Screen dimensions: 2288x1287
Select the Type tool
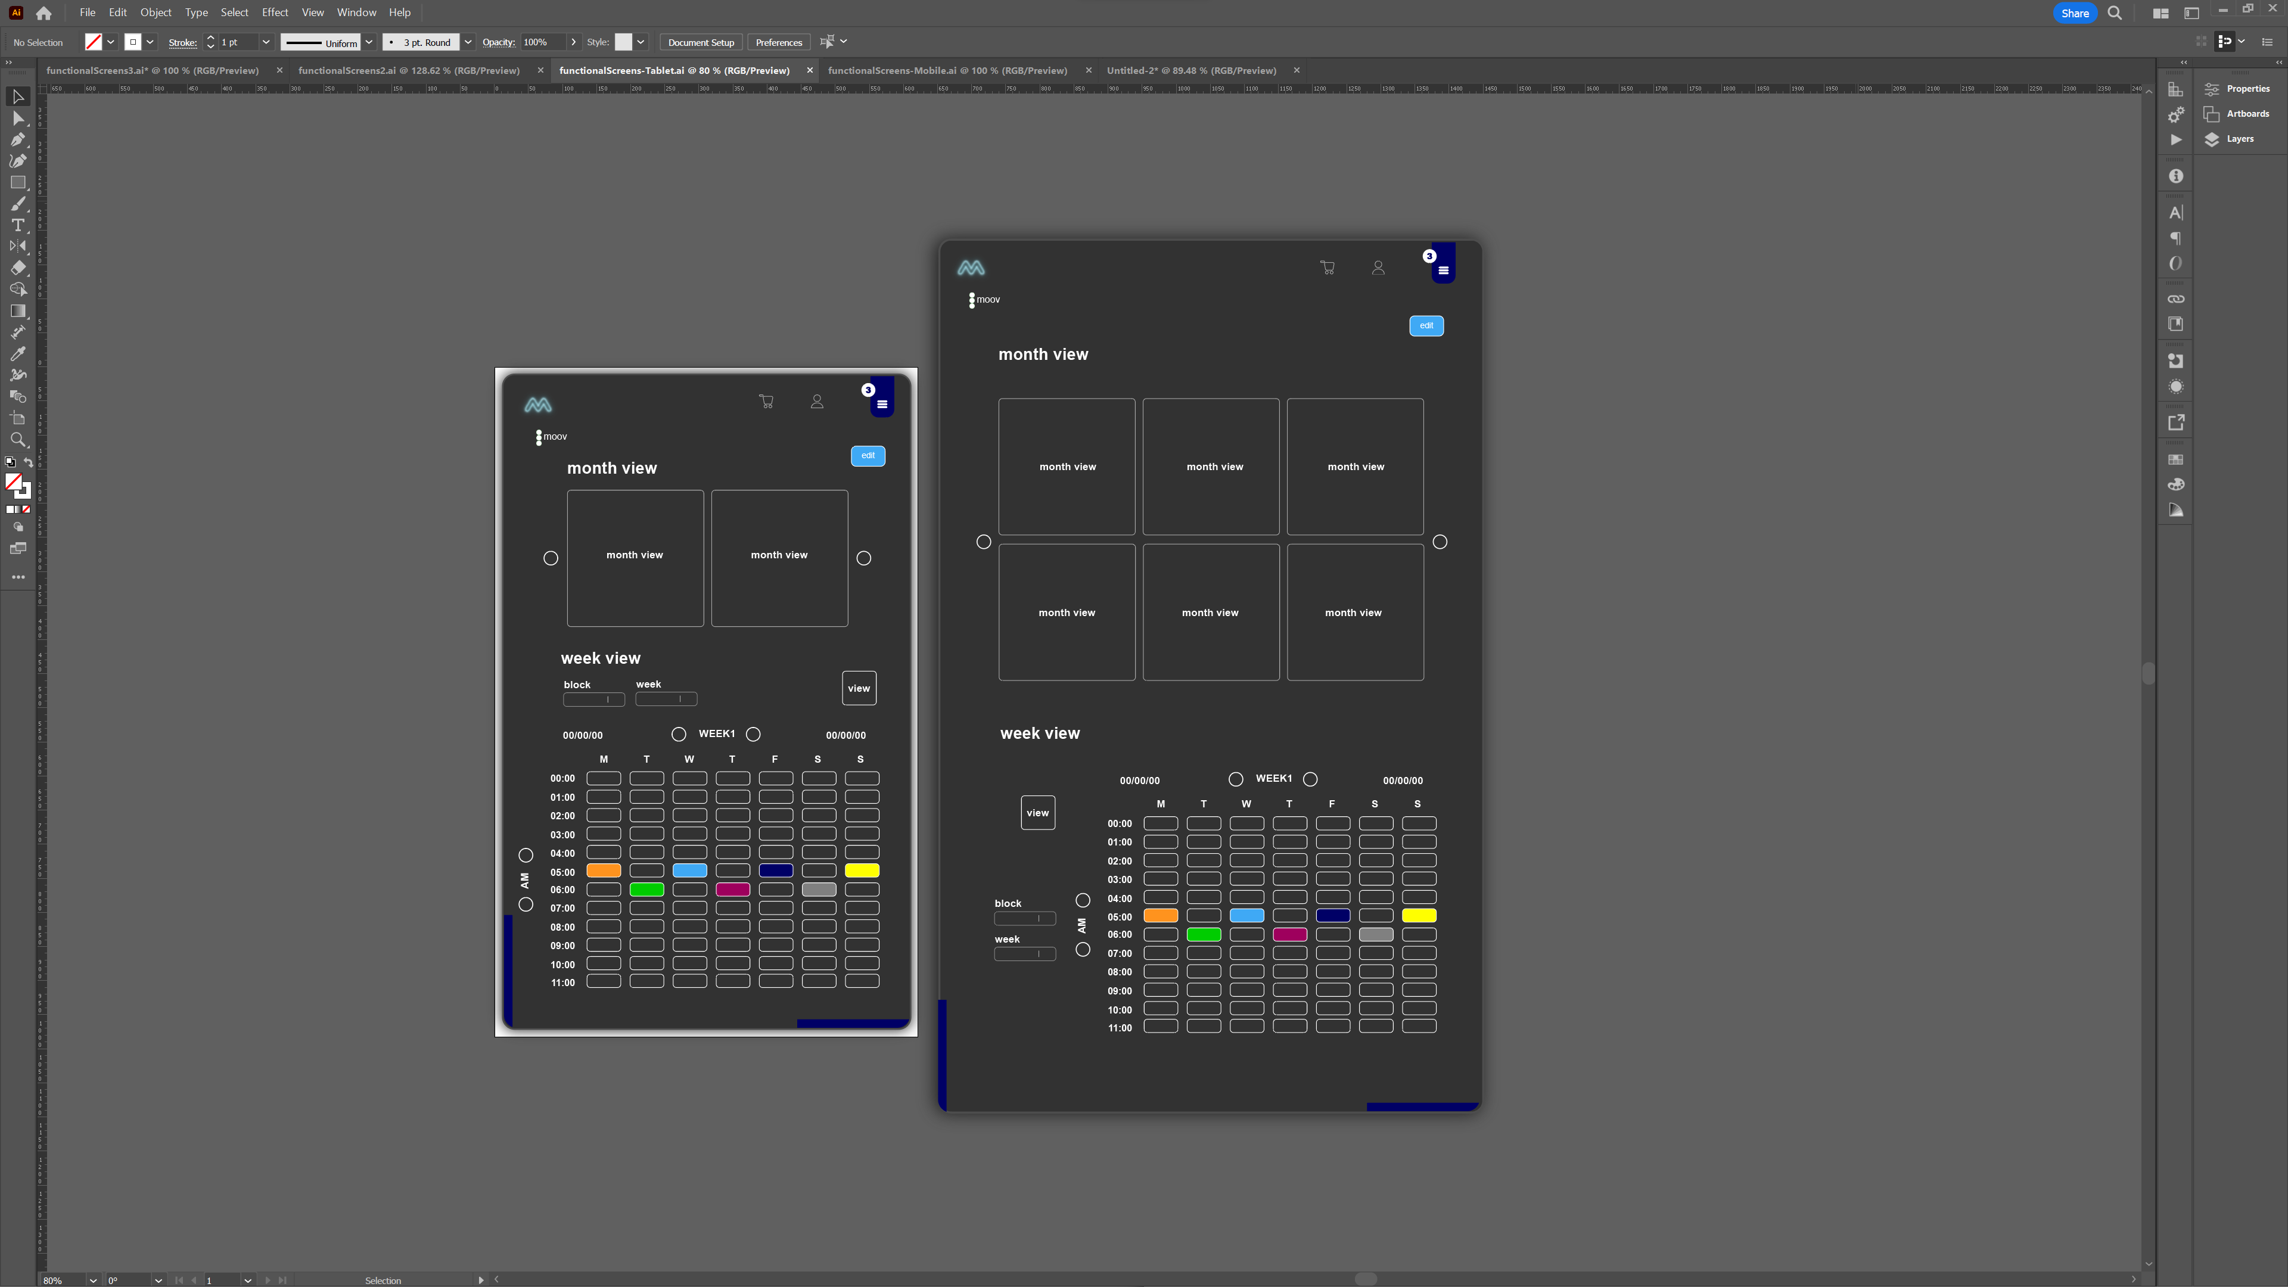click(x=18, y=225)
